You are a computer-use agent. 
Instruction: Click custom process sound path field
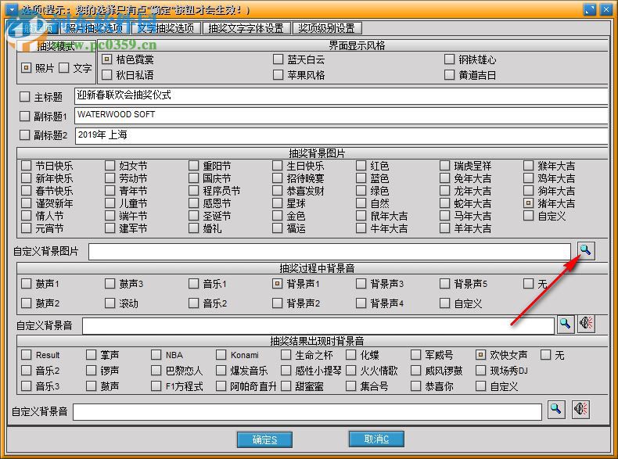click(318, 326)
